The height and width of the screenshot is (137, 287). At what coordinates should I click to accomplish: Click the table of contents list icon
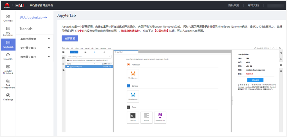coord(63,64)
